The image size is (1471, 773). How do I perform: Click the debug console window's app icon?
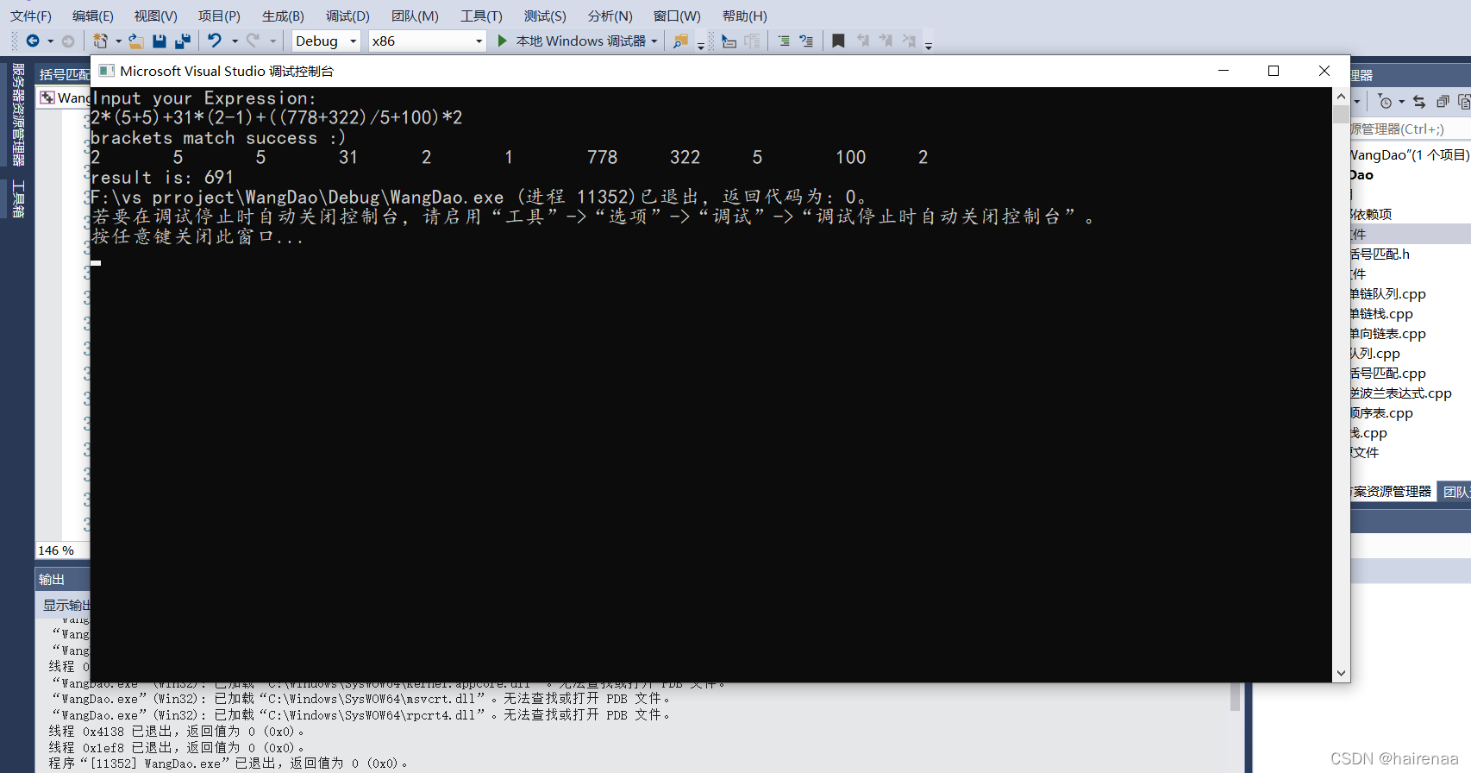(107, 71)
